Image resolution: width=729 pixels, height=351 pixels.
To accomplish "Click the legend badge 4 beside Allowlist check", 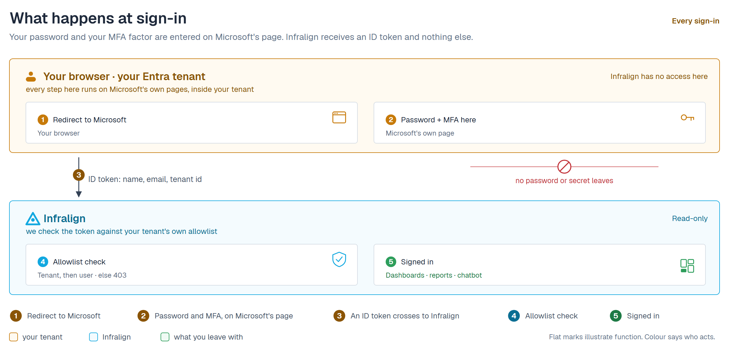I will [514, 316].
